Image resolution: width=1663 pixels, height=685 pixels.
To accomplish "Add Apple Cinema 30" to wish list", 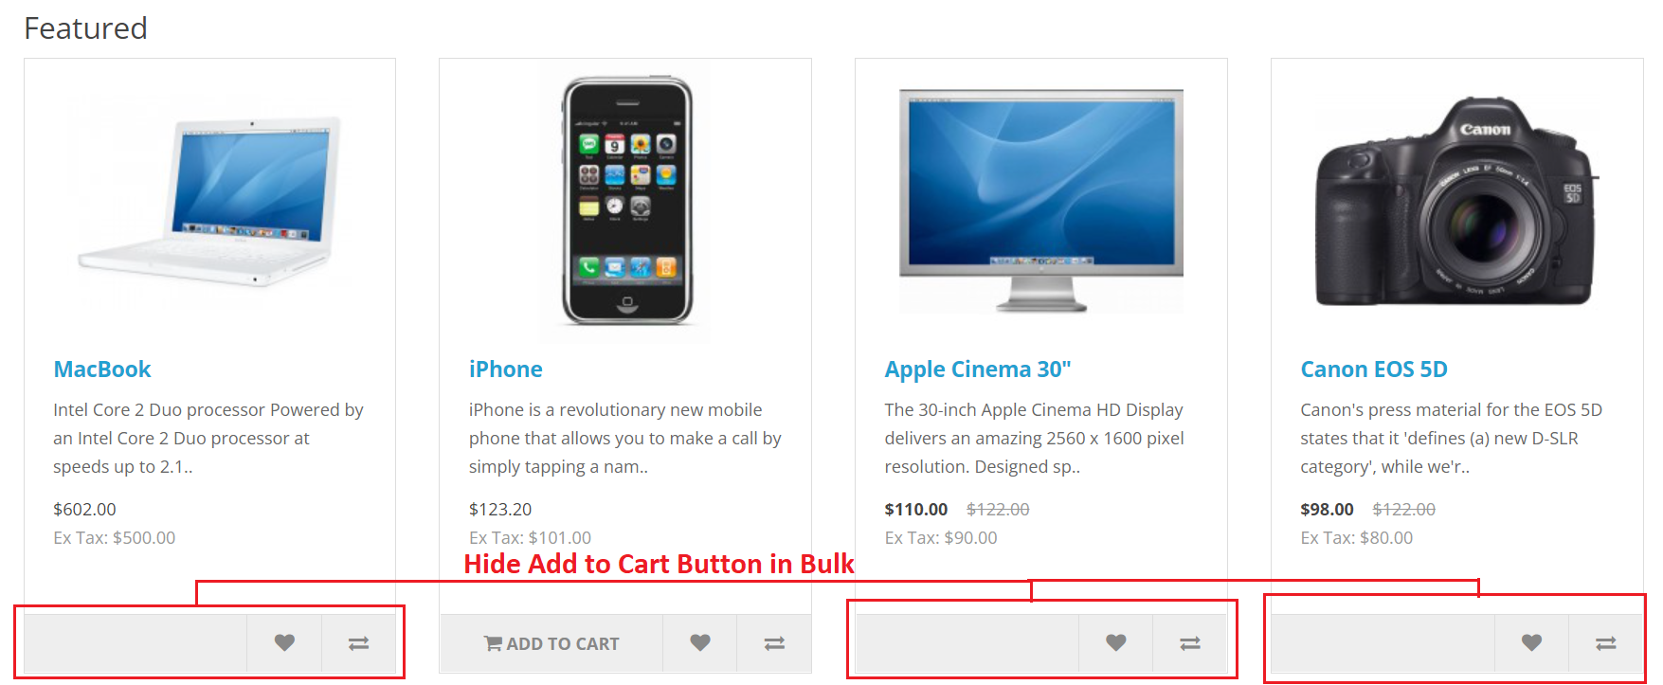I will [x=1116, y=643].
